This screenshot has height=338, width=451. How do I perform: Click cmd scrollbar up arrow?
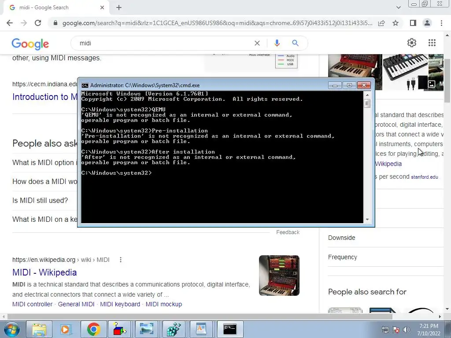[367, 95]
